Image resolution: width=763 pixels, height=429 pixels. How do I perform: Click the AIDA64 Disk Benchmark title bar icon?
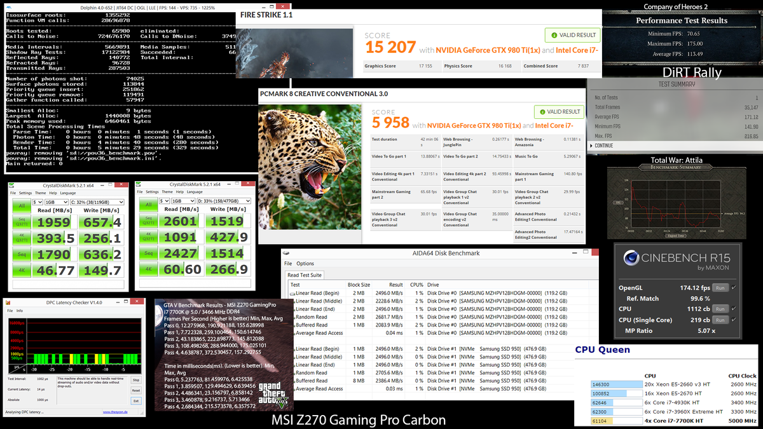[x=287, y=254]
